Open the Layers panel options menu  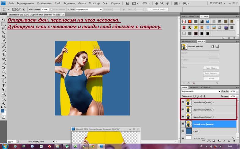(x=238, y=87)
